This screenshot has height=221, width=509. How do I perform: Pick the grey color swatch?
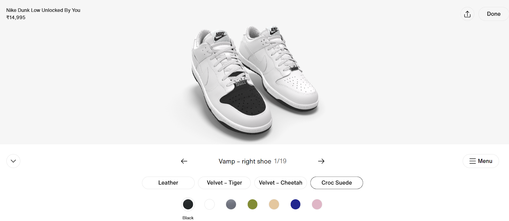(231, 204)
